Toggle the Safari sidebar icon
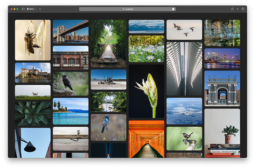The image size is (255, 168). click(23, 9)
